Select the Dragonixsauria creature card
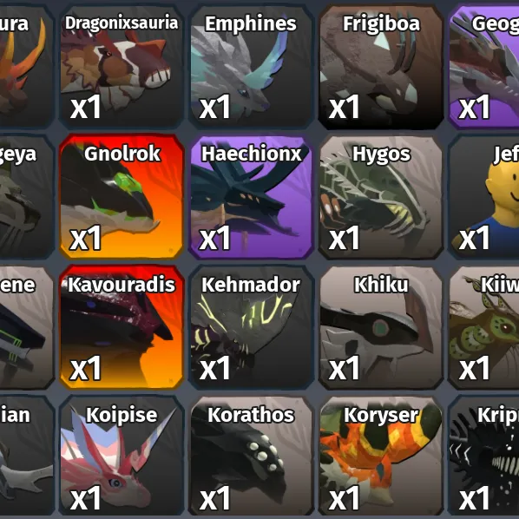 coord(122,67)
